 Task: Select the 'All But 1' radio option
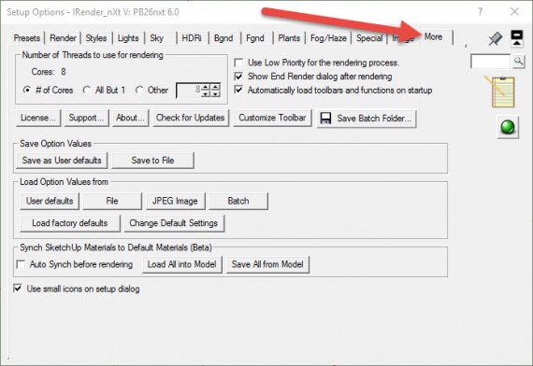(86, 90)
